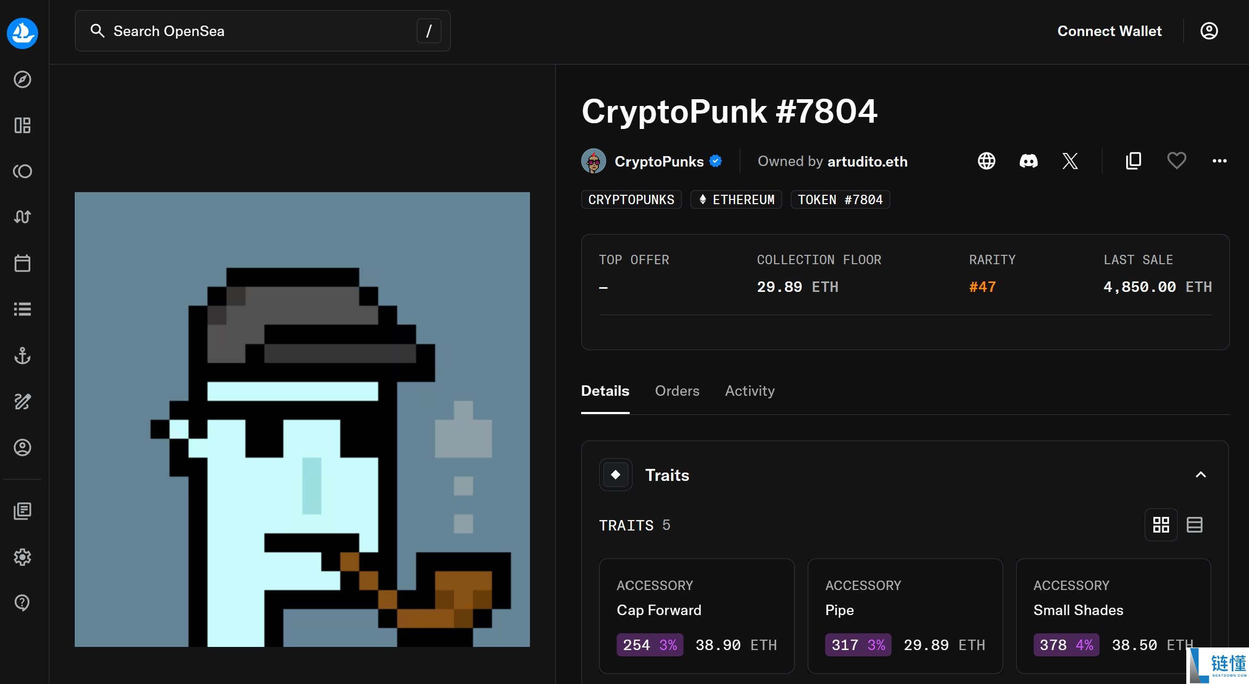Click the TOP OFFER label
1249x684 pixels.
(634, 260)
